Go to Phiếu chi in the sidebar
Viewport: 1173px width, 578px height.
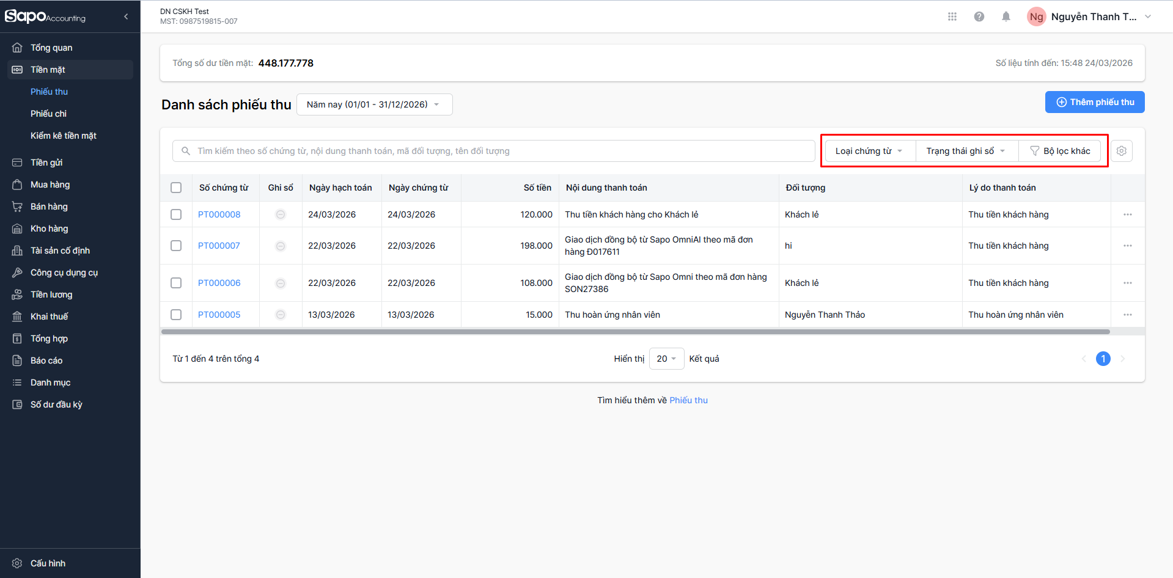(48, 114)
